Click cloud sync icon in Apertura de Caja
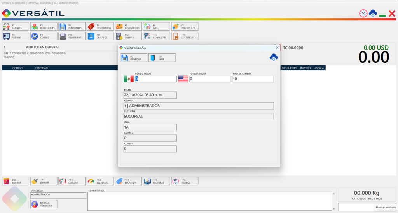 [274, 57]
